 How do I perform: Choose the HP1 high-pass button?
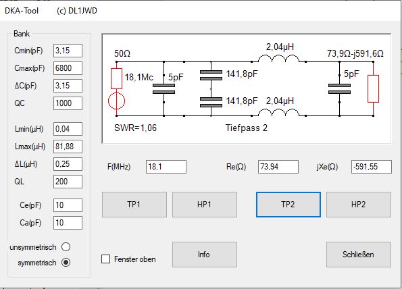(x=205, y=205)
